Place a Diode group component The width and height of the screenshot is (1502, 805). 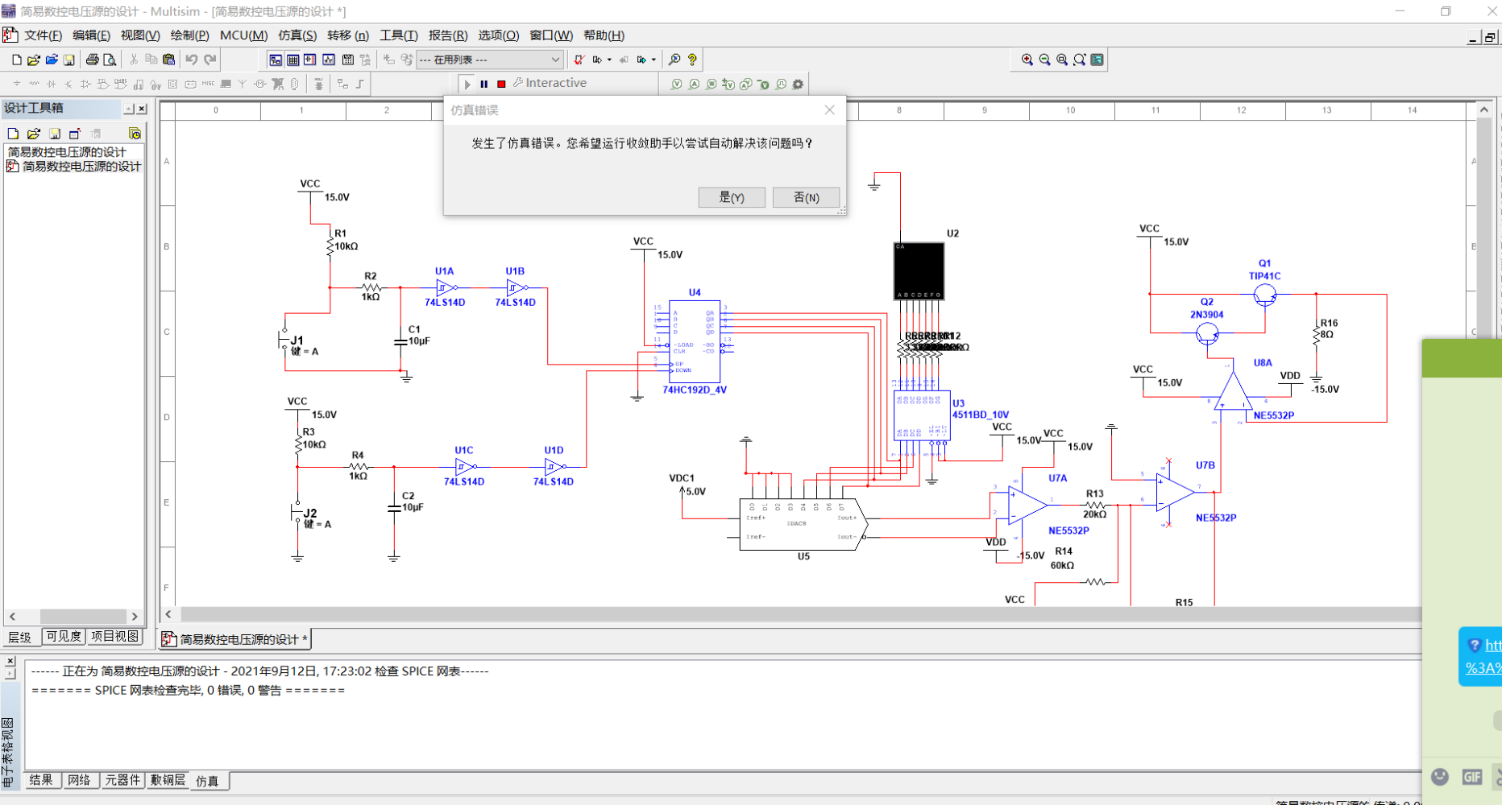(x=52, y=84)
